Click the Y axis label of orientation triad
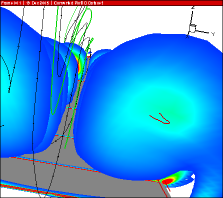The width and height of the screenshot is (223, 198). pyautogui.click(x=213, y=34)
